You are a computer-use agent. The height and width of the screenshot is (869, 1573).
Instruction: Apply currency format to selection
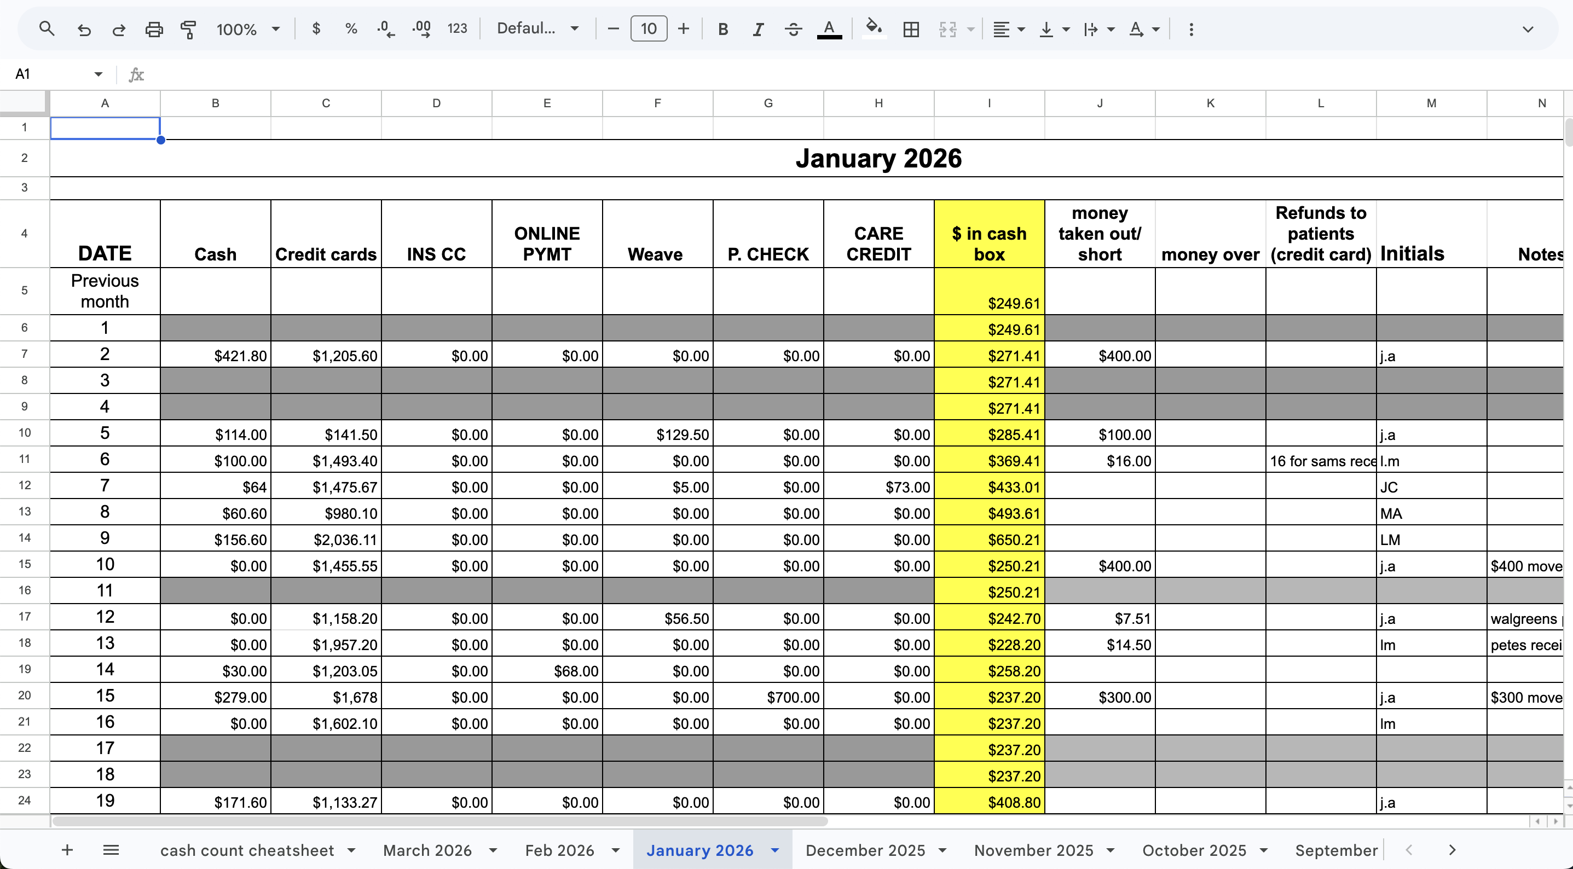[316, 28]
